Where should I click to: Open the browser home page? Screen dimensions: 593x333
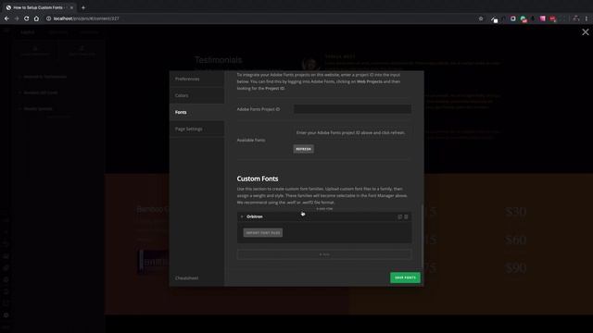(x=36, y=18)
